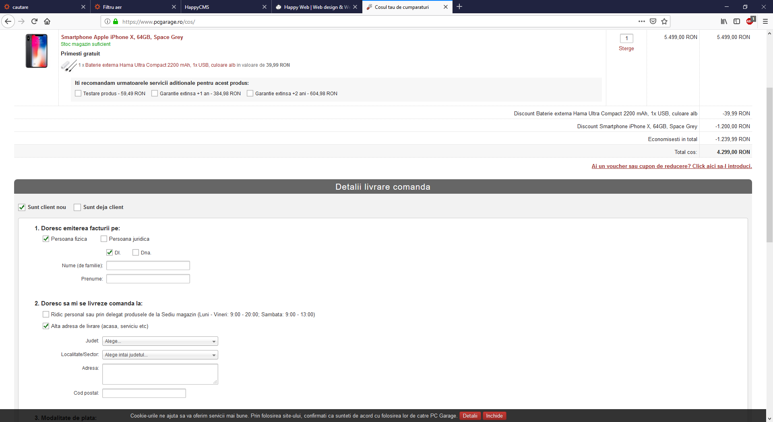Click the voucher sau cupon de reducere link
773x422 pixels.
click(672, 166)
